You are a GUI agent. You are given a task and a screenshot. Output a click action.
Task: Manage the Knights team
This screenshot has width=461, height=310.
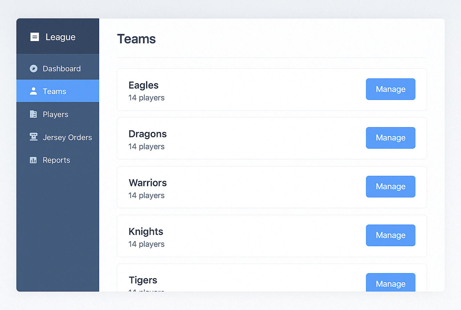(391, 235)
